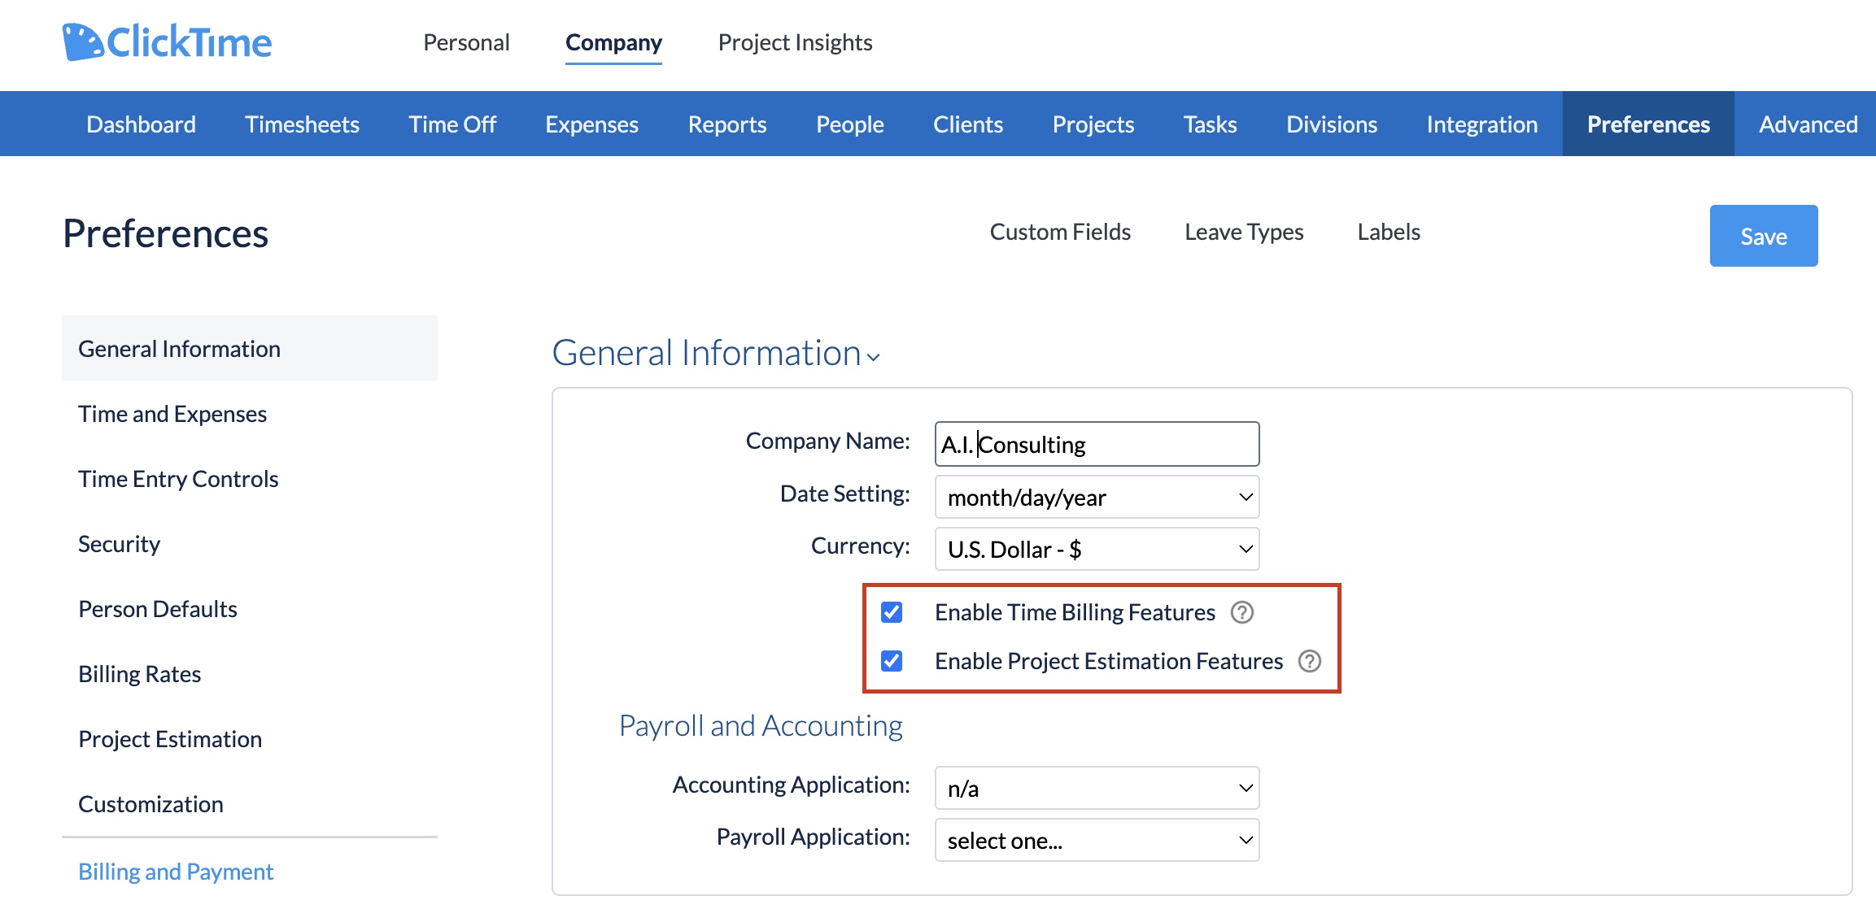Select the Time Off navigation item

pos(452,124)
